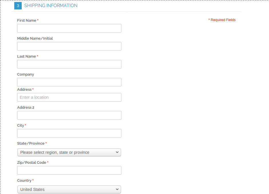Click the 'City' field label
269x194 pixels.
[21, 126]
